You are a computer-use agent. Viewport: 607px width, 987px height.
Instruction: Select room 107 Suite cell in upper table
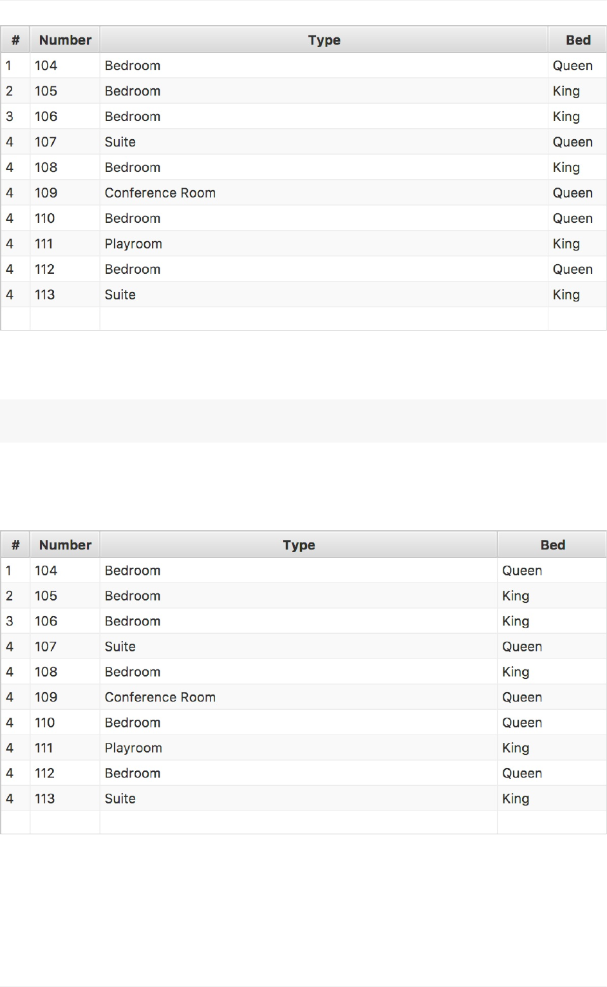[120, 142]
